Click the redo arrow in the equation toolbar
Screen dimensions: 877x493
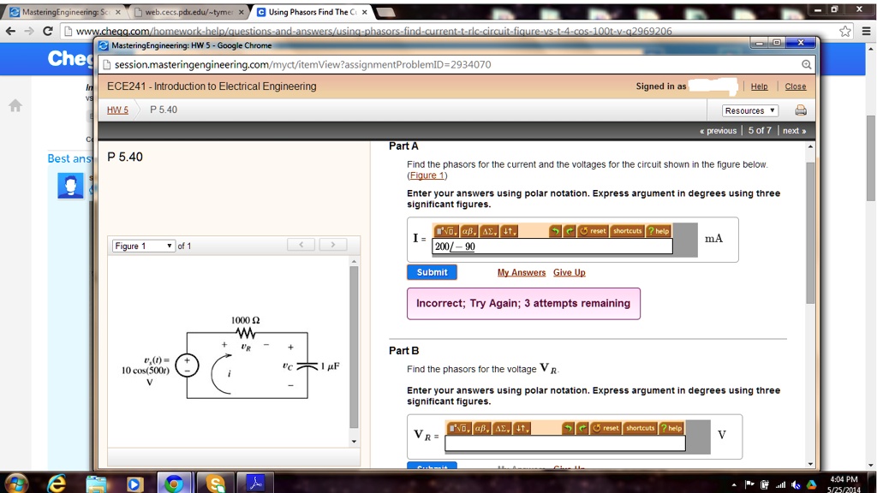pos(570,231)
